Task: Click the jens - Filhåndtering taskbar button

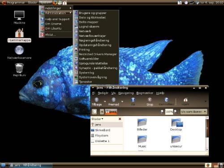Action: (31, 165)
